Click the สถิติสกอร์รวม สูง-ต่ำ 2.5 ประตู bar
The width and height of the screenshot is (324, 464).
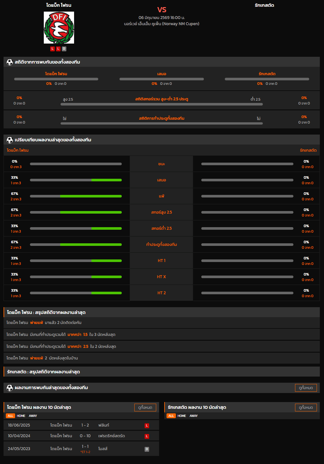coord(162,104)
